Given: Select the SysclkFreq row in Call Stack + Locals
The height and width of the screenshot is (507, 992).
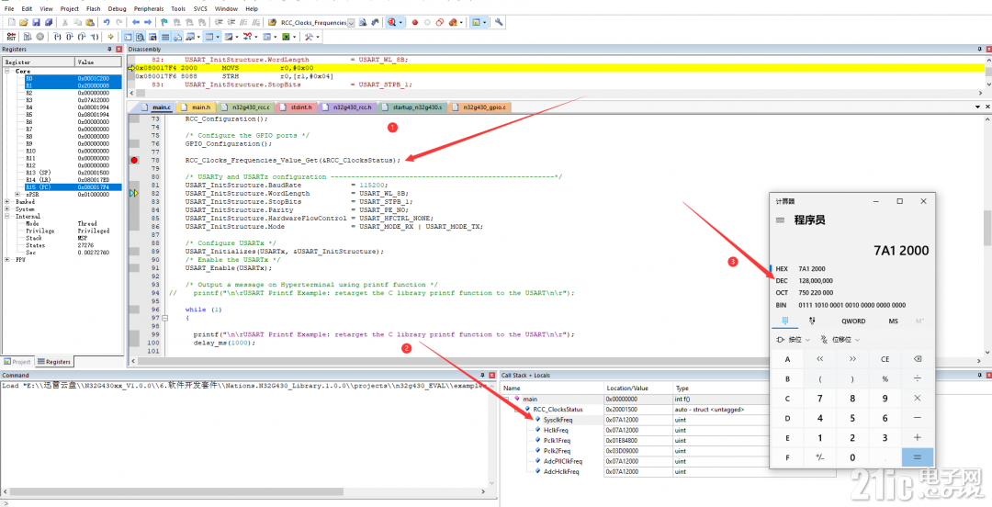Looking at the screenshot, I should point(635,420).
